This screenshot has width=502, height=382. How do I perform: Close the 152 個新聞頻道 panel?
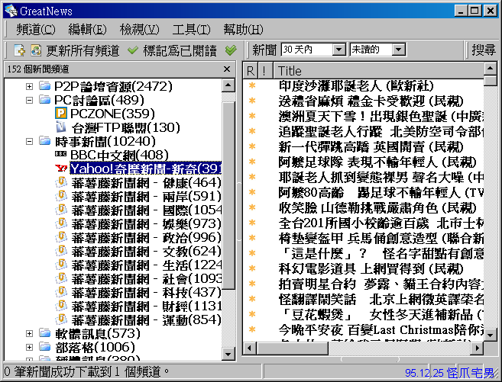click(x=227, y=69)
